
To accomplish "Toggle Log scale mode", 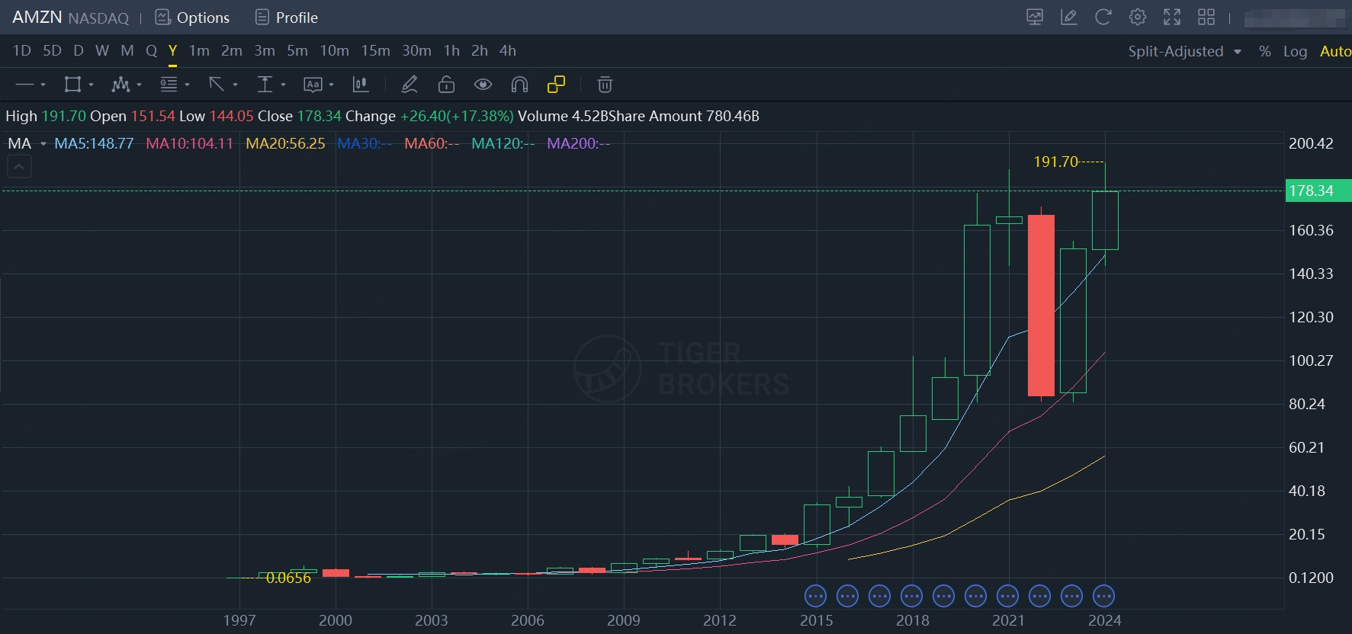I will 1295,51.
